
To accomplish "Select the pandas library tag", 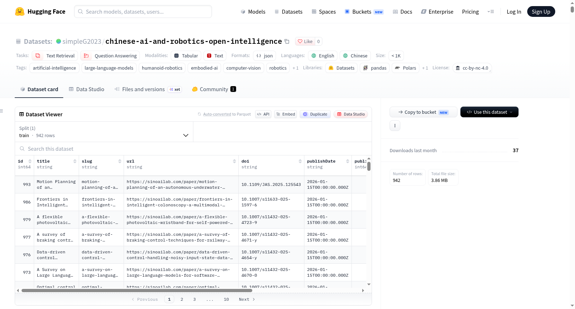I will [x=375, y=68].
